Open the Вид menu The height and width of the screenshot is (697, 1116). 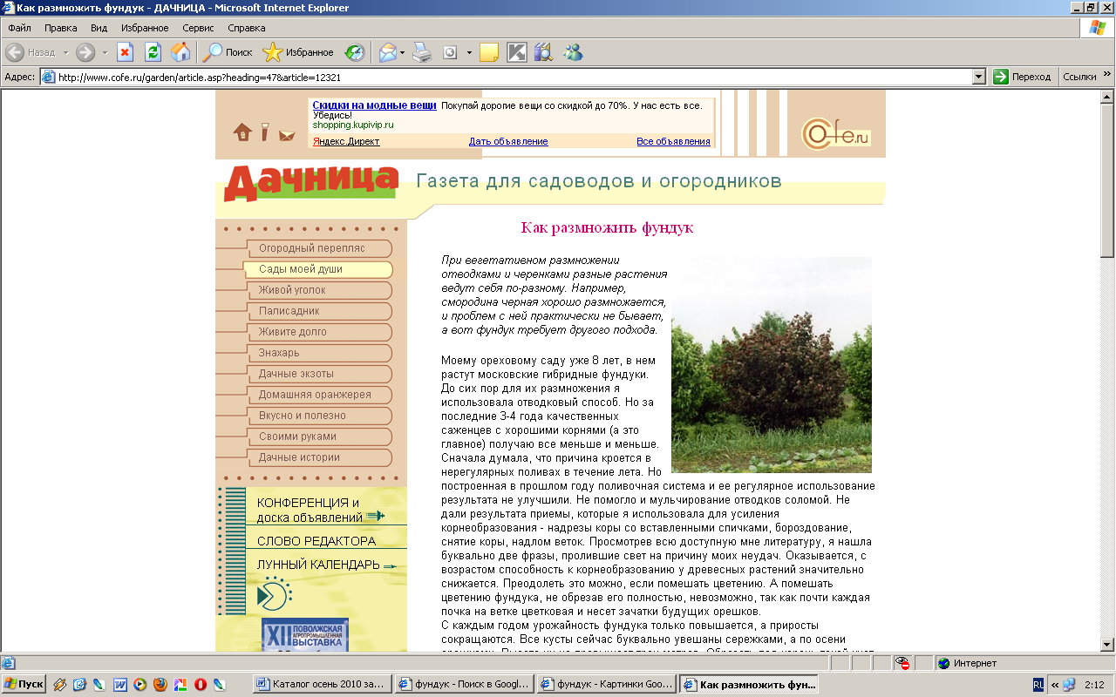(99, 28)
